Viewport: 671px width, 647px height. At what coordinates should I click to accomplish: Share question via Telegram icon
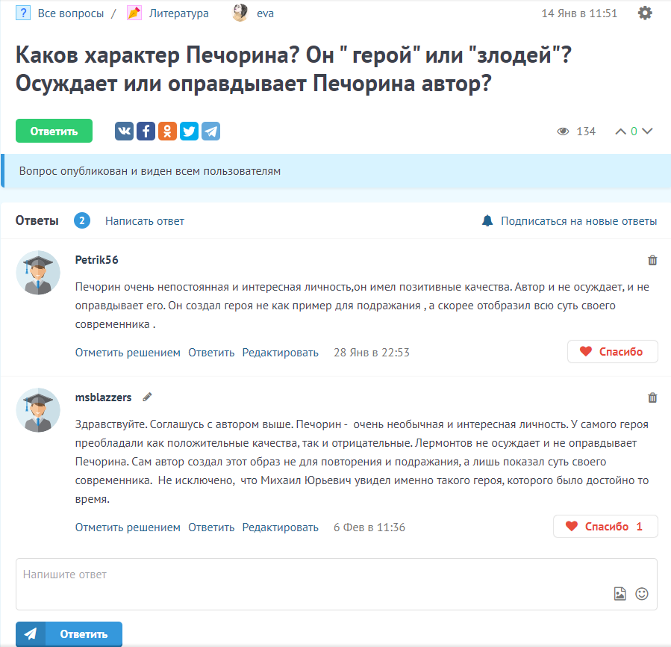[x=211, y=131]
